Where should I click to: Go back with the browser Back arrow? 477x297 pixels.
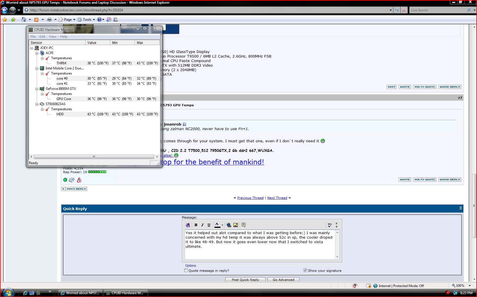pos(5,10)
